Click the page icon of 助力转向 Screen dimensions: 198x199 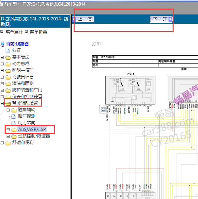click(x=14, y=123)
